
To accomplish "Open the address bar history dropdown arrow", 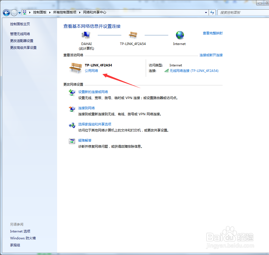I will tap(206, 13).
